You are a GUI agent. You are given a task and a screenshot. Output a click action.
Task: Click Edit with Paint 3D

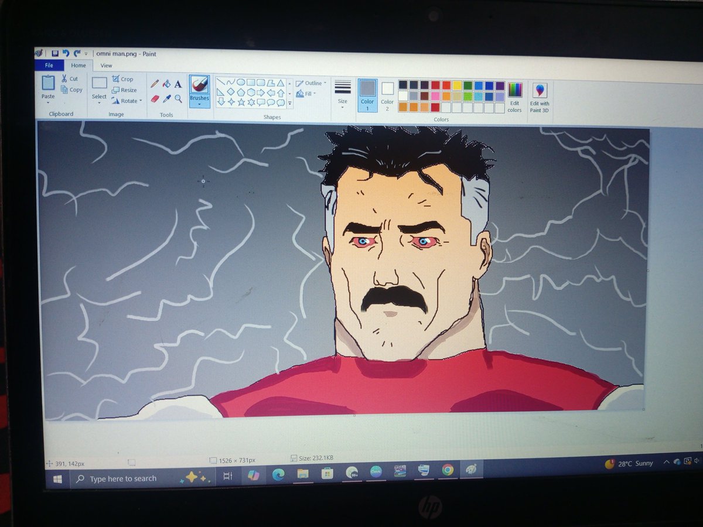click(x=540, y=98)
